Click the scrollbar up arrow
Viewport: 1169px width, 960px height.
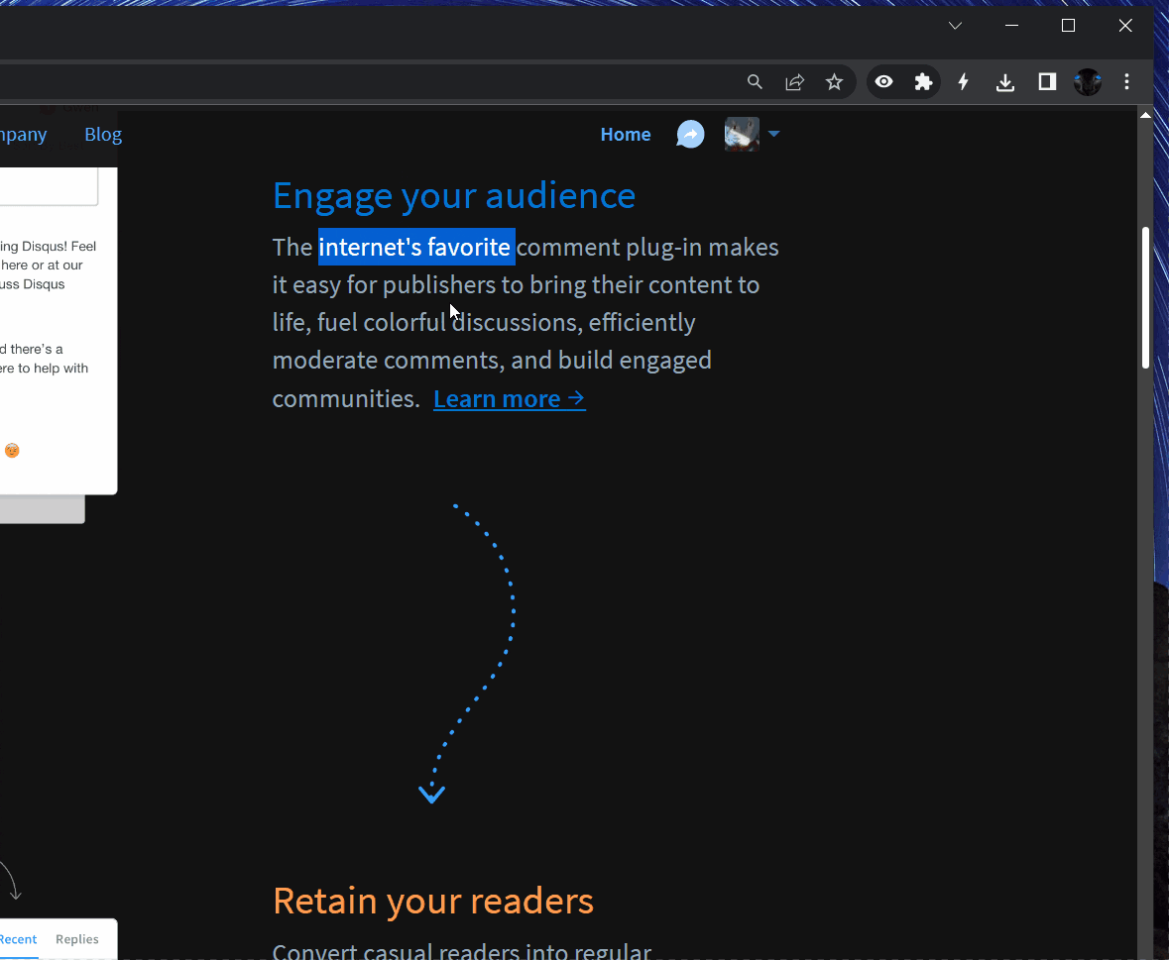pyautogui.click(x=1145, y=116)
